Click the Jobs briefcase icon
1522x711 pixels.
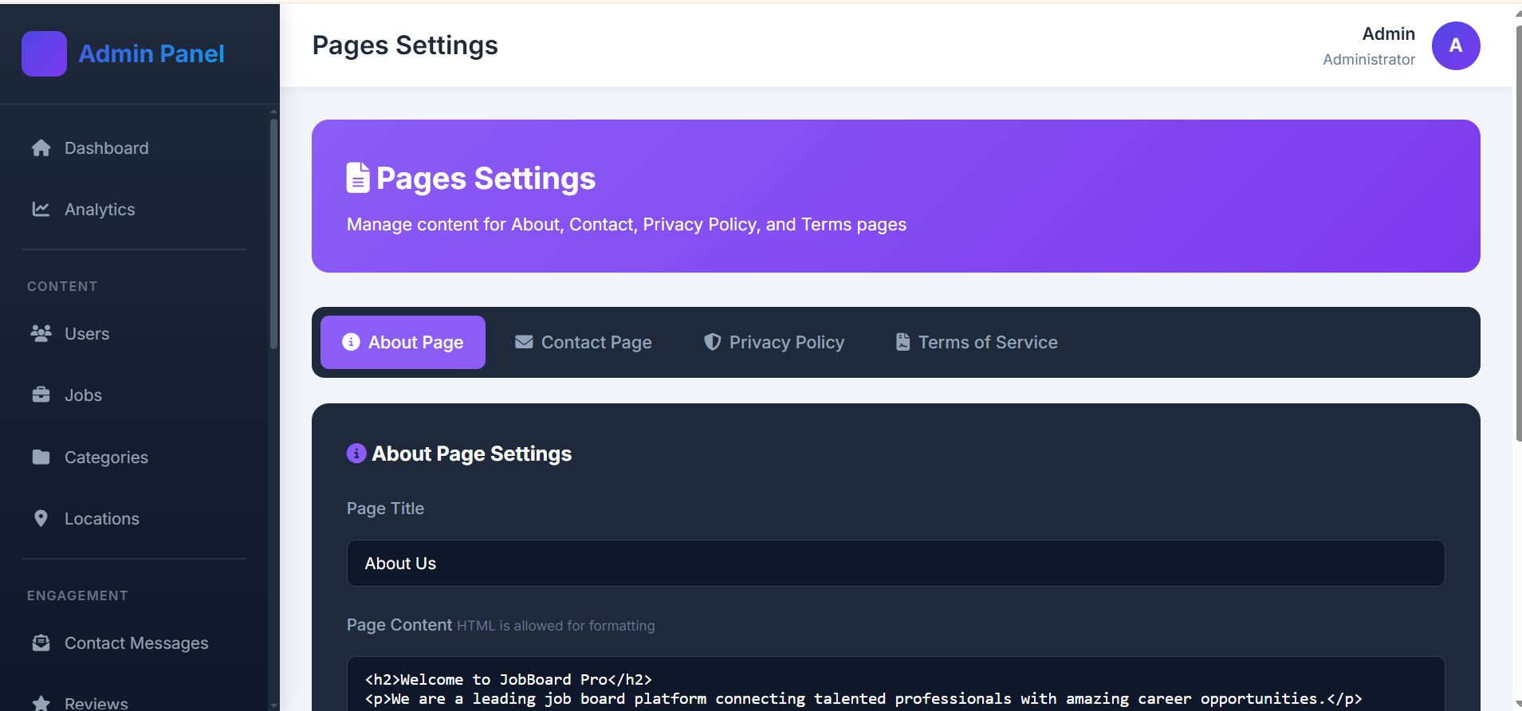41,395
